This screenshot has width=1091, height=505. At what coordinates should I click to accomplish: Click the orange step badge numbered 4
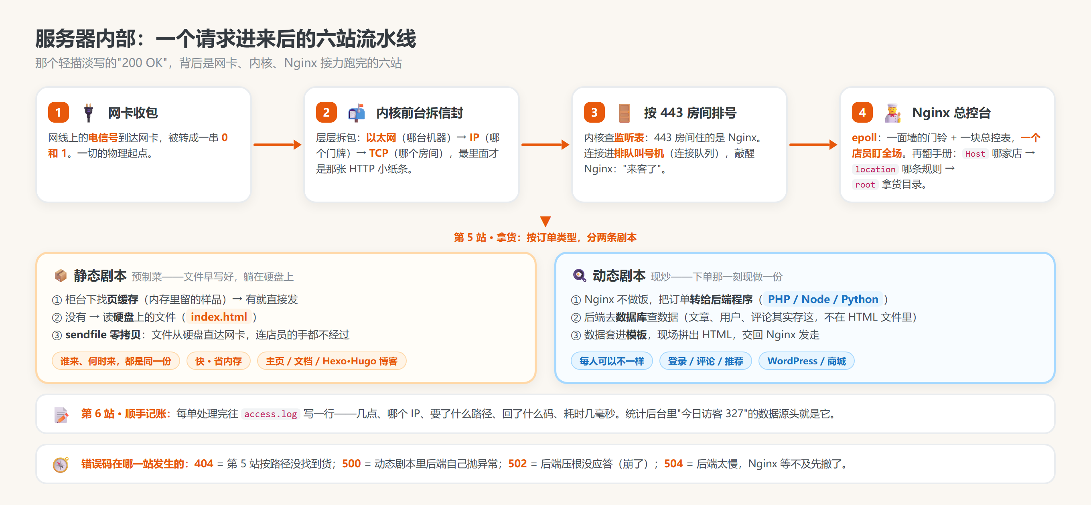(x=862, y=112)
